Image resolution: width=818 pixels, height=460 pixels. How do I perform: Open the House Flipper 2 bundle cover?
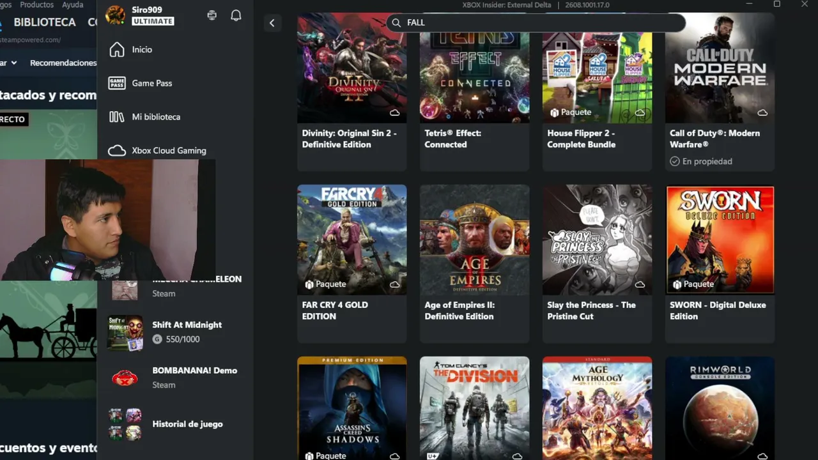click(597, 68)
